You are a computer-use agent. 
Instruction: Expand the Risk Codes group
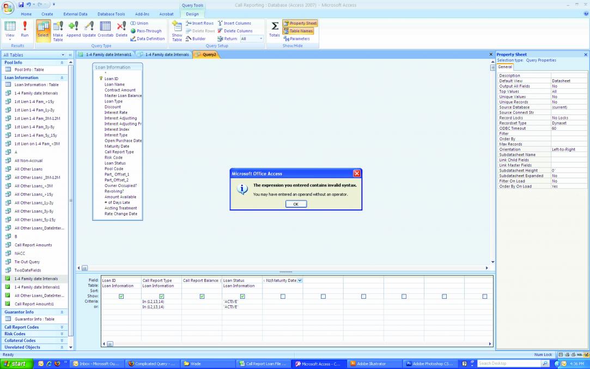point(62,334)
